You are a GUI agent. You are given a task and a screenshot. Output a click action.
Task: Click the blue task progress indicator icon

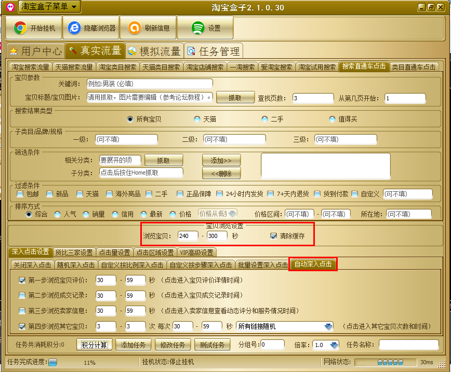(x=52, y=363)
